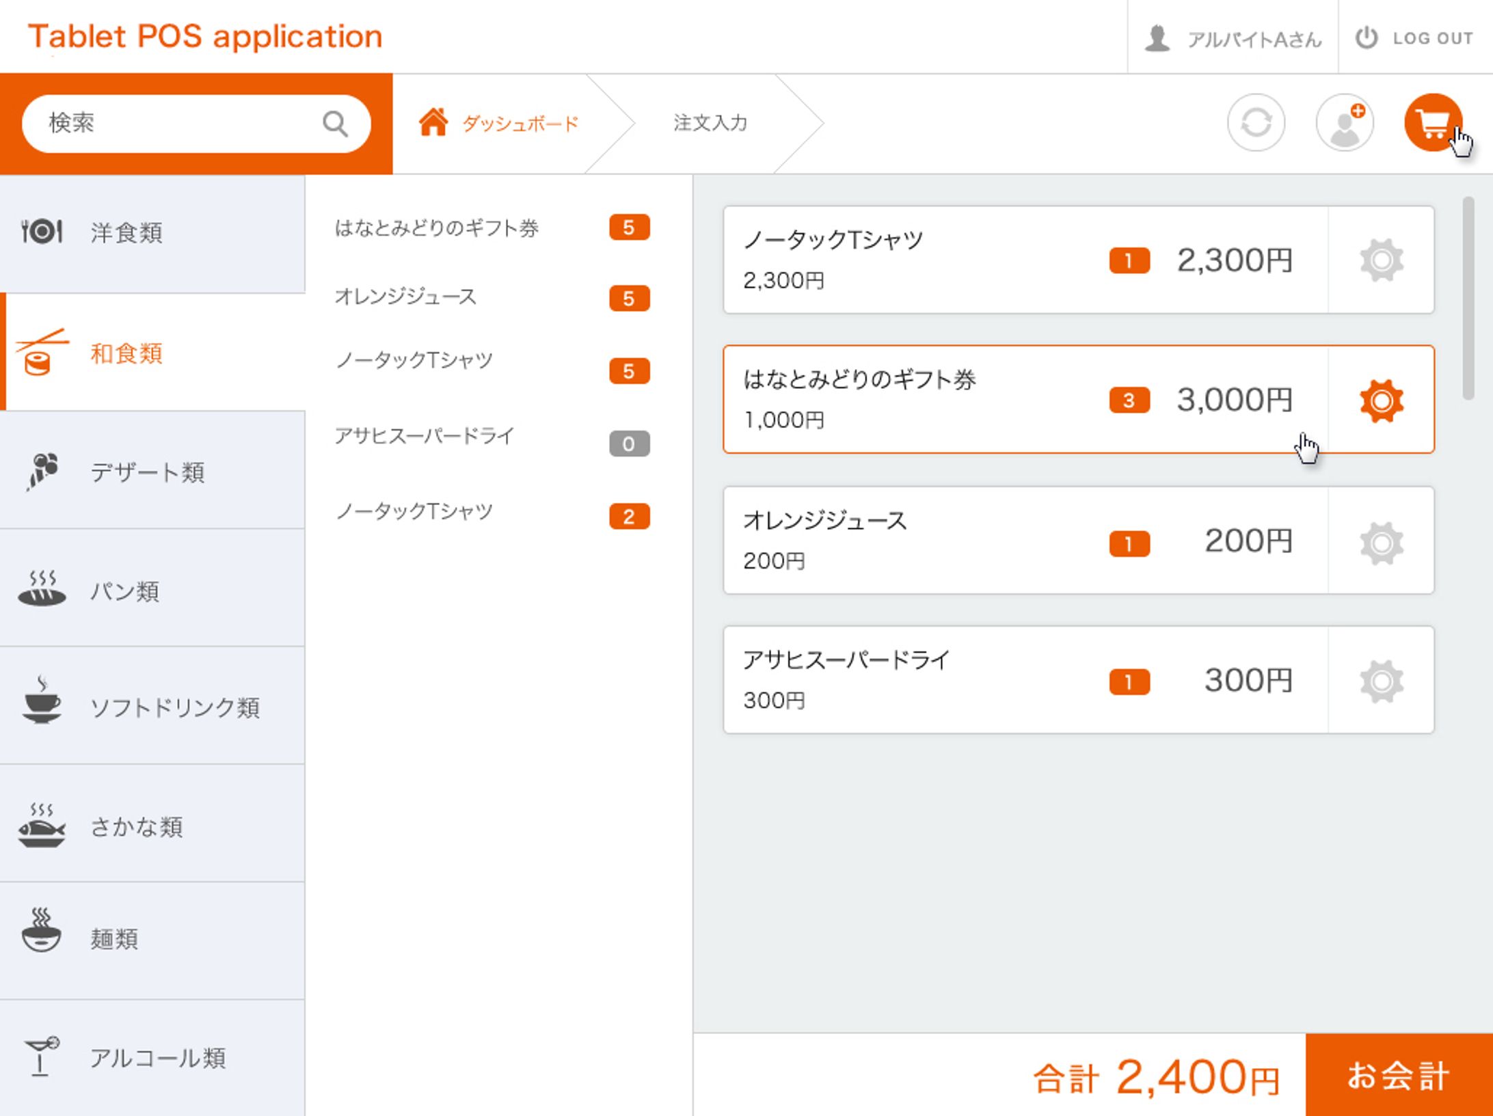This screenshot has width=1493, height=1116.
Task: Select the パン類 category
Action: click(x=152, y=588)
